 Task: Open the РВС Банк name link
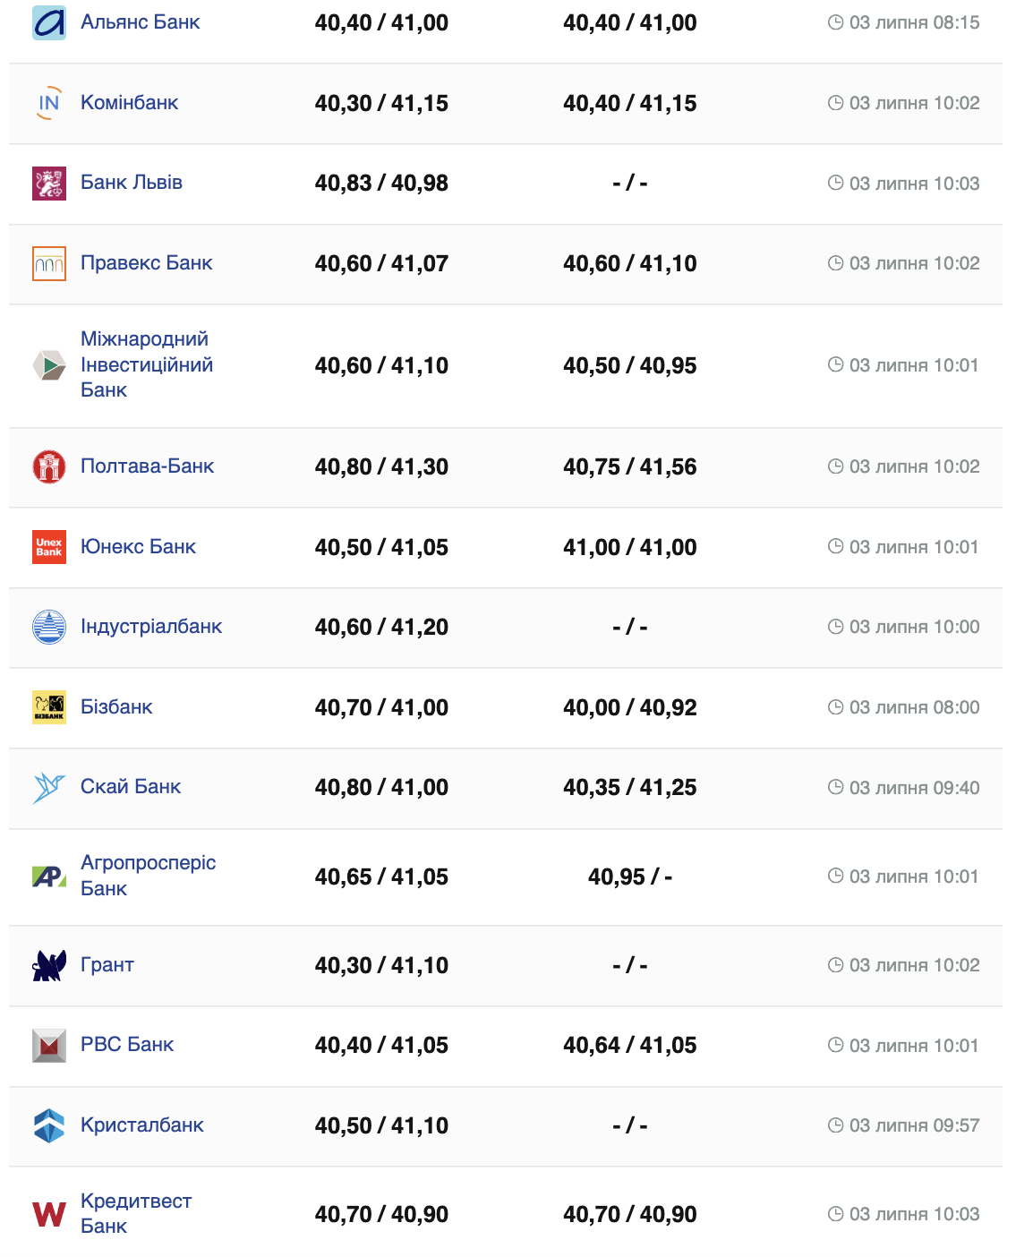[x=127, y=1045]
